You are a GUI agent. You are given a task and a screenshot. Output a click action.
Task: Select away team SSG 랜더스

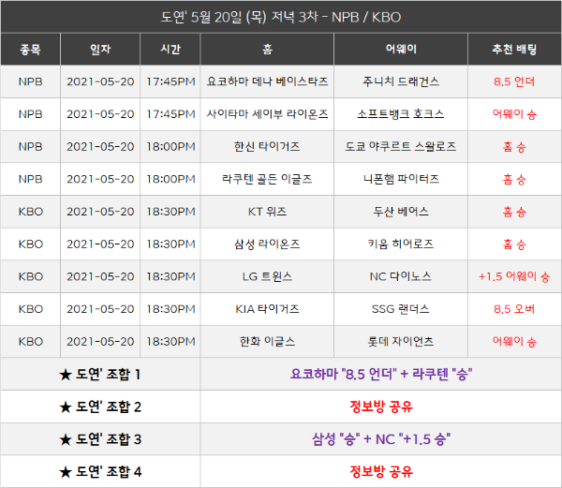coord(401,309)
